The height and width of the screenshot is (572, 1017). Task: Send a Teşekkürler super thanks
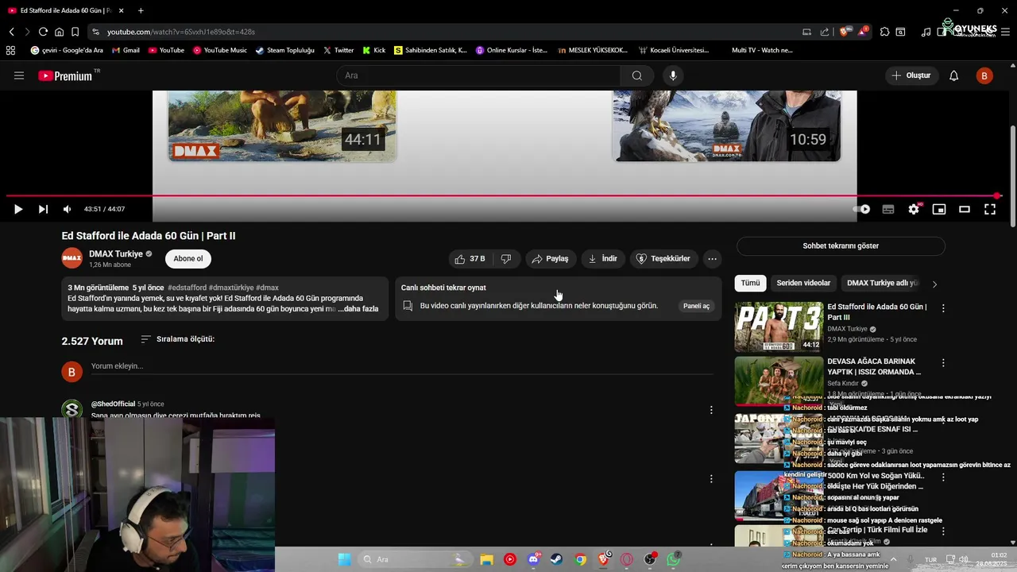[663, 259]
